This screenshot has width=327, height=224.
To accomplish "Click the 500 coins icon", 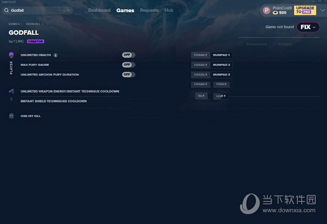I will (275, 13).
